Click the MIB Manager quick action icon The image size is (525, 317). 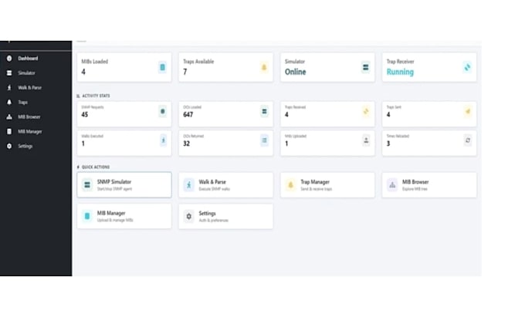click(87, 217)
